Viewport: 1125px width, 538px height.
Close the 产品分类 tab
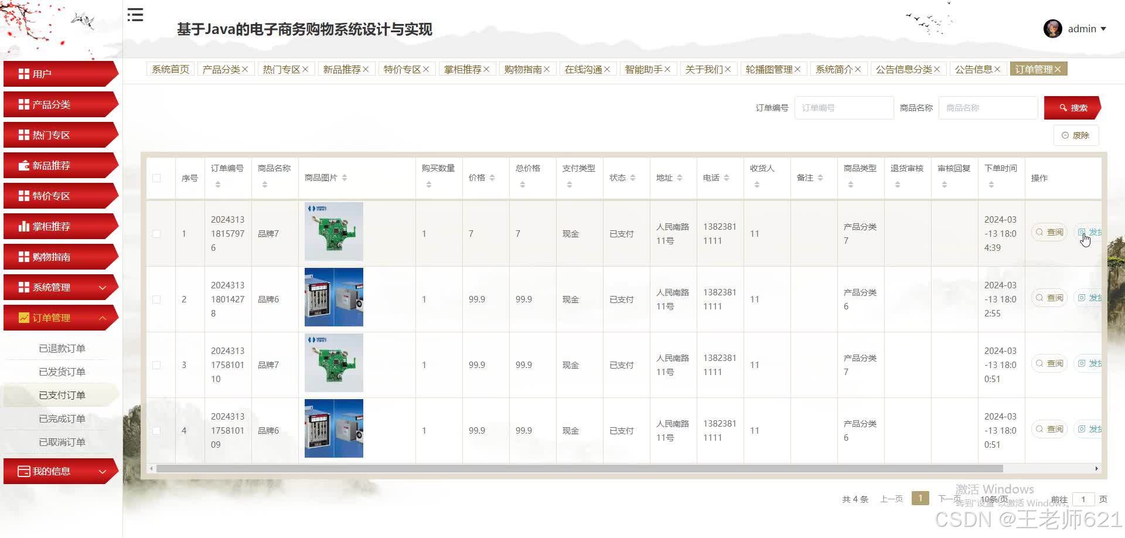tap(245, 69)
